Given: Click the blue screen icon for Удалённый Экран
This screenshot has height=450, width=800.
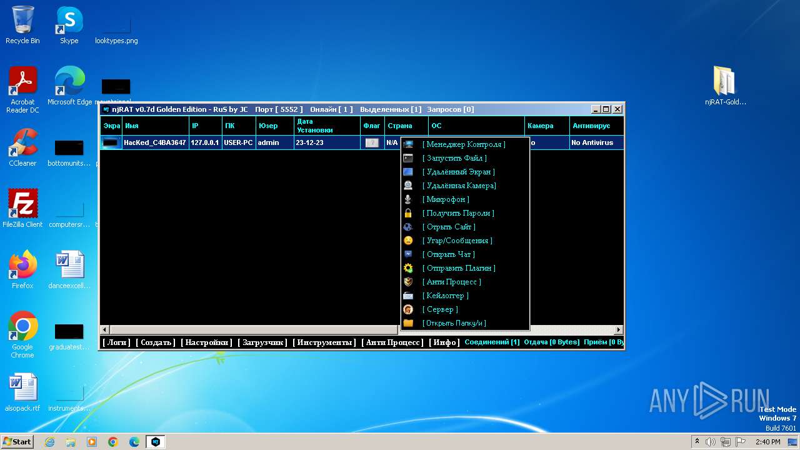Looking at the screenshot, I should pyautogui.click(x=408, y=172).
